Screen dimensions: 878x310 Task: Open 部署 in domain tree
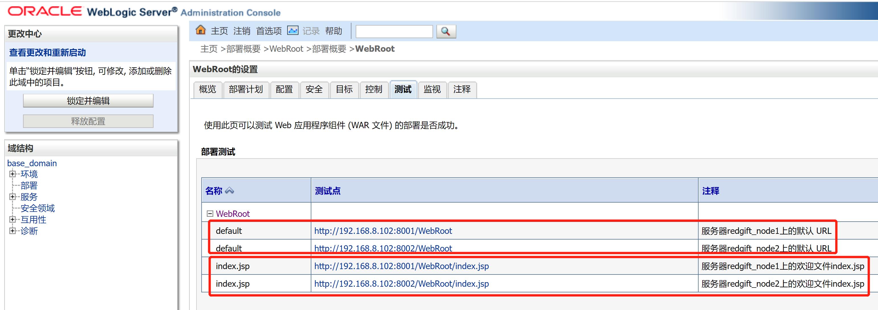click(29, 186)
